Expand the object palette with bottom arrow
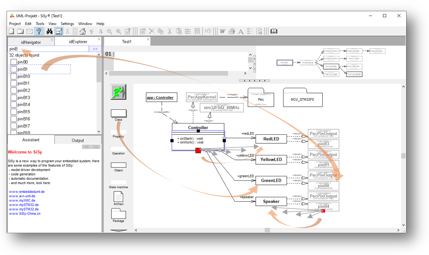 (118, 230)
